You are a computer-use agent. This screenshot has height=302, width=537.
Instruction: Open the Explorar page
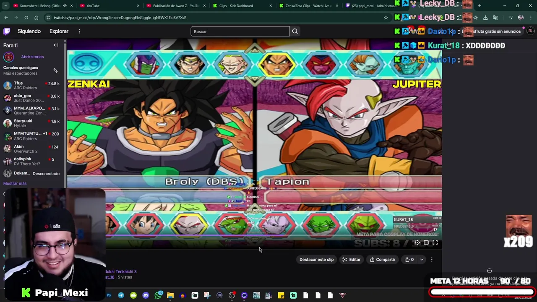[x=59, y=31]
